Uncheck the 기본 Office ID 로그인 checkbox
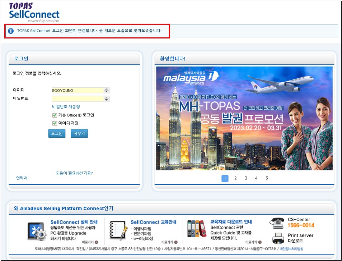342x261 pixels. 55,115
